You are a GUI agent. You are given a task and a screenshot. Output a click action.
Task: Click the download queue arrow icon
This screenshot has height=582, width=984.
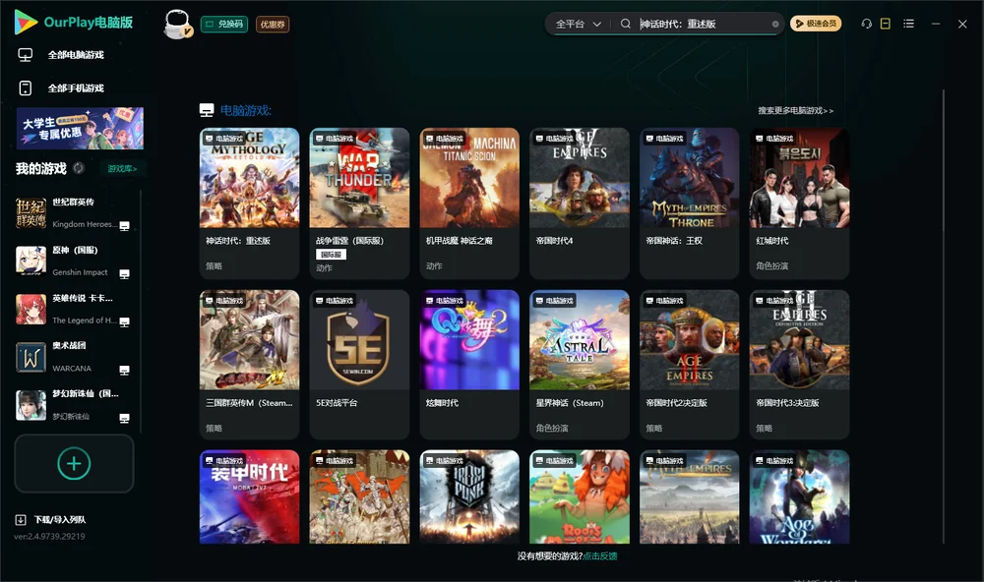(x=21, y=520)
